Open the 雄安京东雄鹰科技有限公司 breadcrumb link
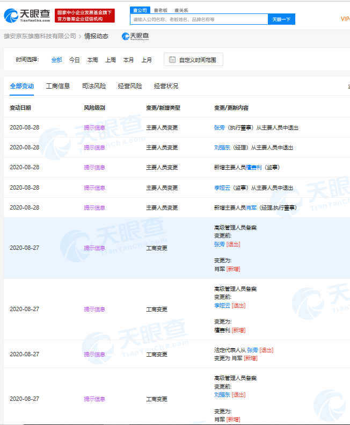 [x=40, y=36]
